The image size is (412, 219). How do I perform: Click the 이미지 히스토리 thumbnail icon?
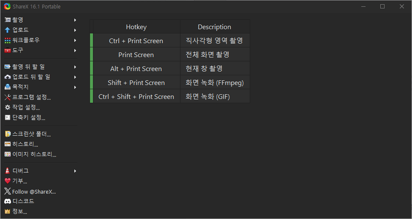[x=8, y=154]
